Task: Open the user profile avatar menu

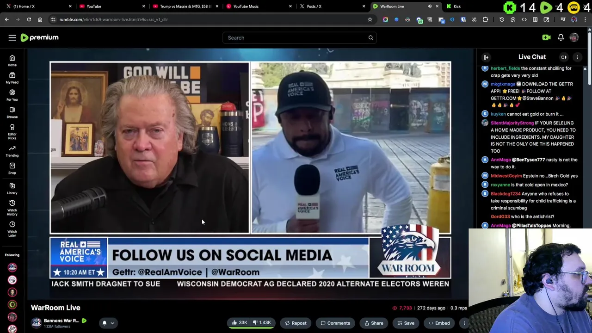Action: [x=574, y=37]
